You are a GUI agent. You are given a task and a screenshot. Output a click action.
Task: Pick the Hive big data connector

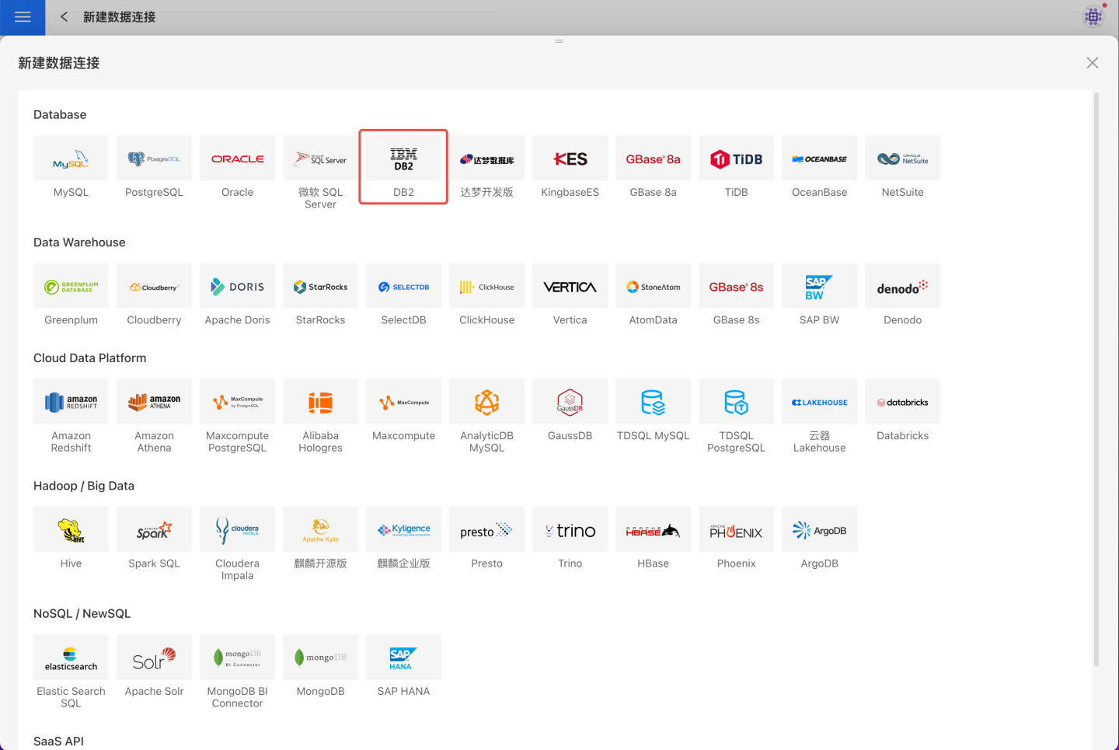[71, 530]
